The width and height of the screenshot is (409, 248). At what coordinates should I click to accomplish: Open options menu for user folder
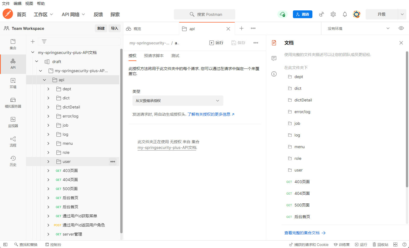113,162
